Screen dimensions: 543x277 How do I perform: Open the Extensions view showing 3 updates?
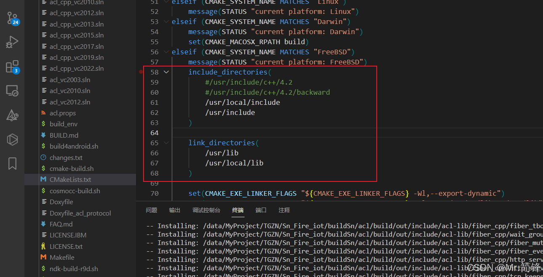click(11, 67)
